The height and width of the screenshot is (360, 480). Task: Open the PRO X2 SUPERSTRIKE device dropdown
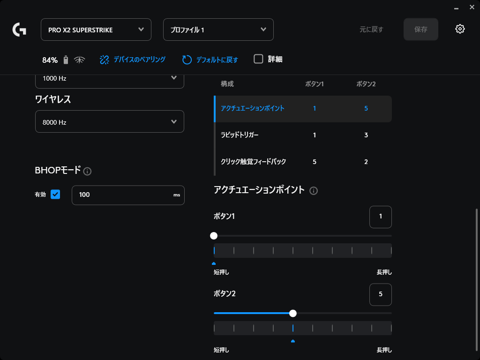96,30
